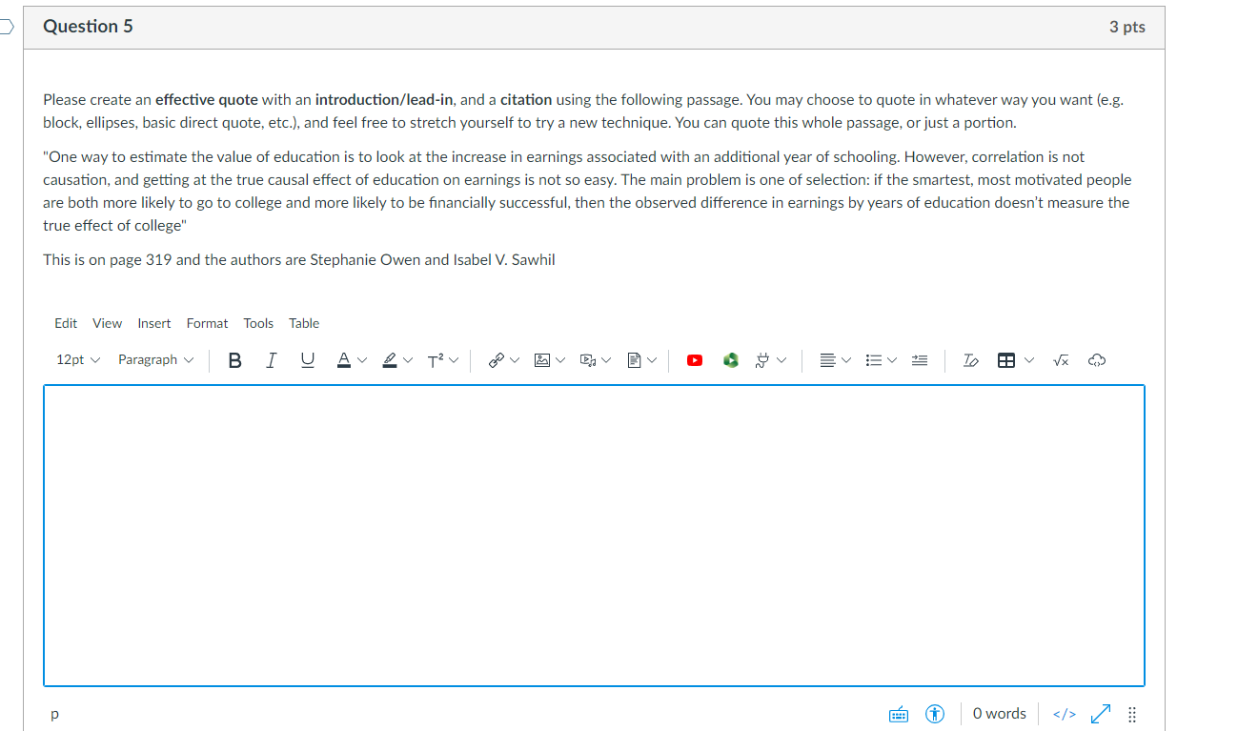The image size is (1238, 731).
Task: Open the Format menu
Action: pos(207,323)
